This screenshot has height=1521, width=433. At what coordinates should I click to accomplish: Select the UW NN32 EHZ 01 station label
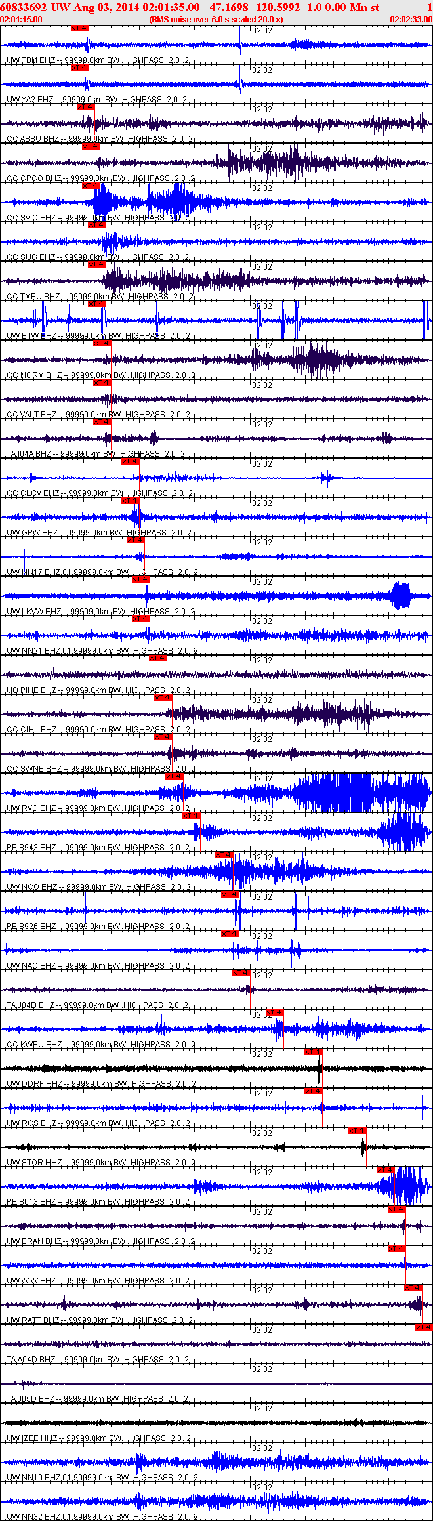(102, 1517)
